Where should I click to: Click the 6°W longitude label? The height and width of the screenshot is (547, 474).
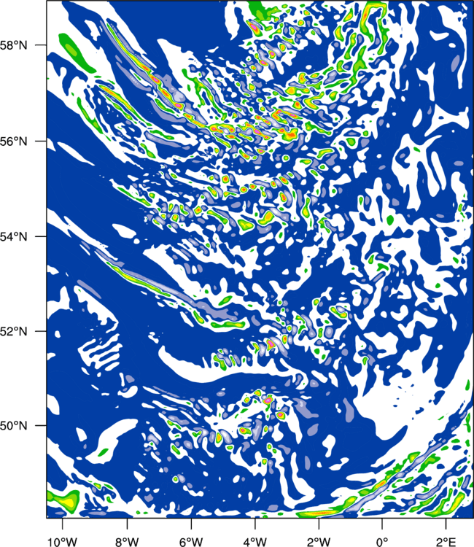point(191,542)
